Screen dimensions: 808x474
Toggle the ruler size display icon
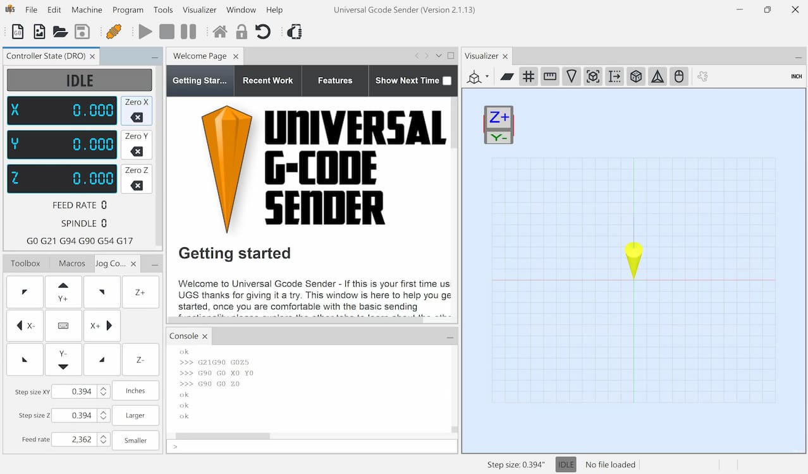click(550, 76)
